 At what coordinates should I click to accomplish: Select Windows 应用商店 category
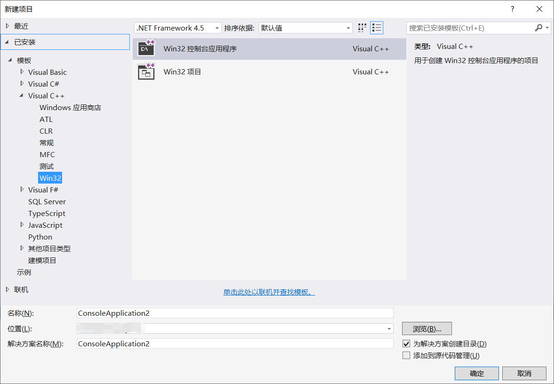71,107
